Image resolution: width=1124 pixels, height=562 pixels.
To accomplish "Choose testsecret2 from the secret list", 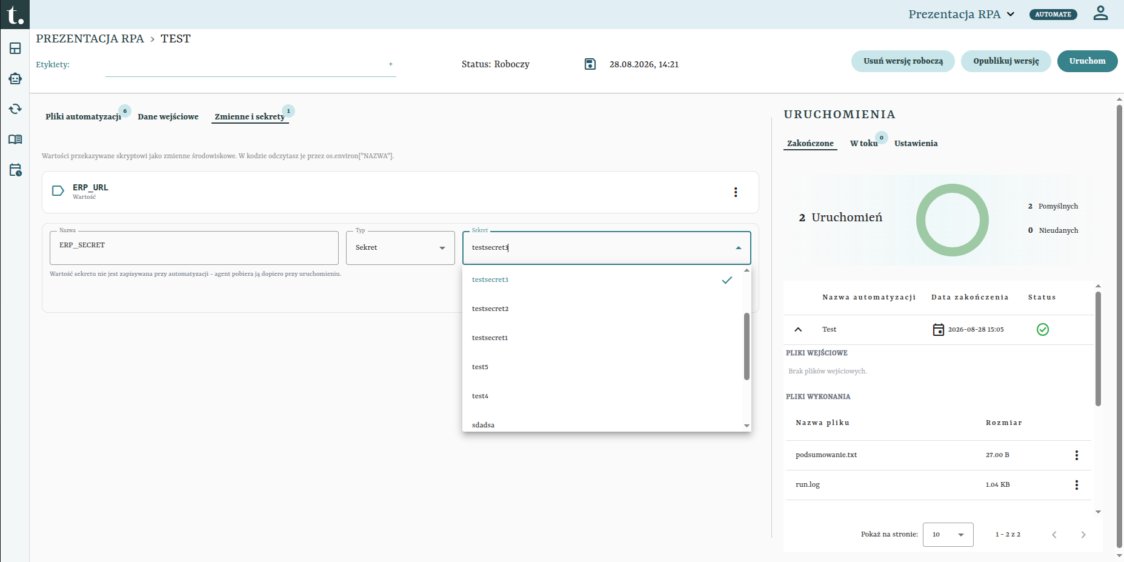I will pyautogui.click(x=602, y=309).
